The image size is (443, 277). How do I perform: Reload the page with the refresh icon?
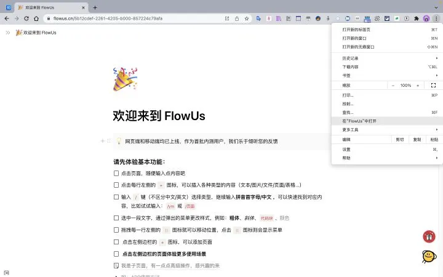26,18
